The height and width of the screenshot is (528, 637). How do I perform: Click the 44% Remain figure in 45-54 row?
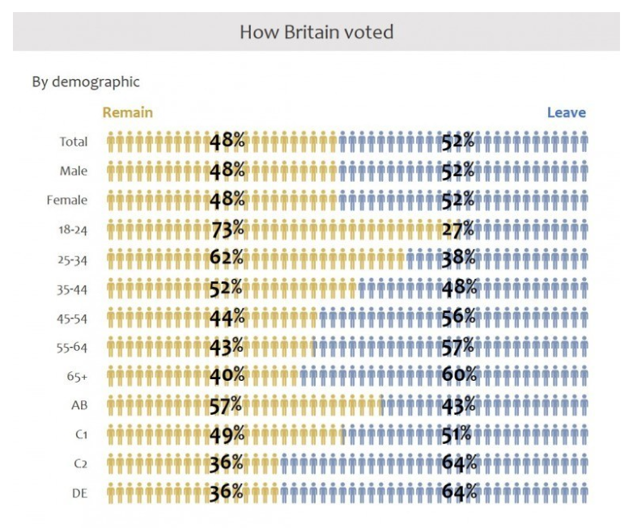[x=227, y=317]
